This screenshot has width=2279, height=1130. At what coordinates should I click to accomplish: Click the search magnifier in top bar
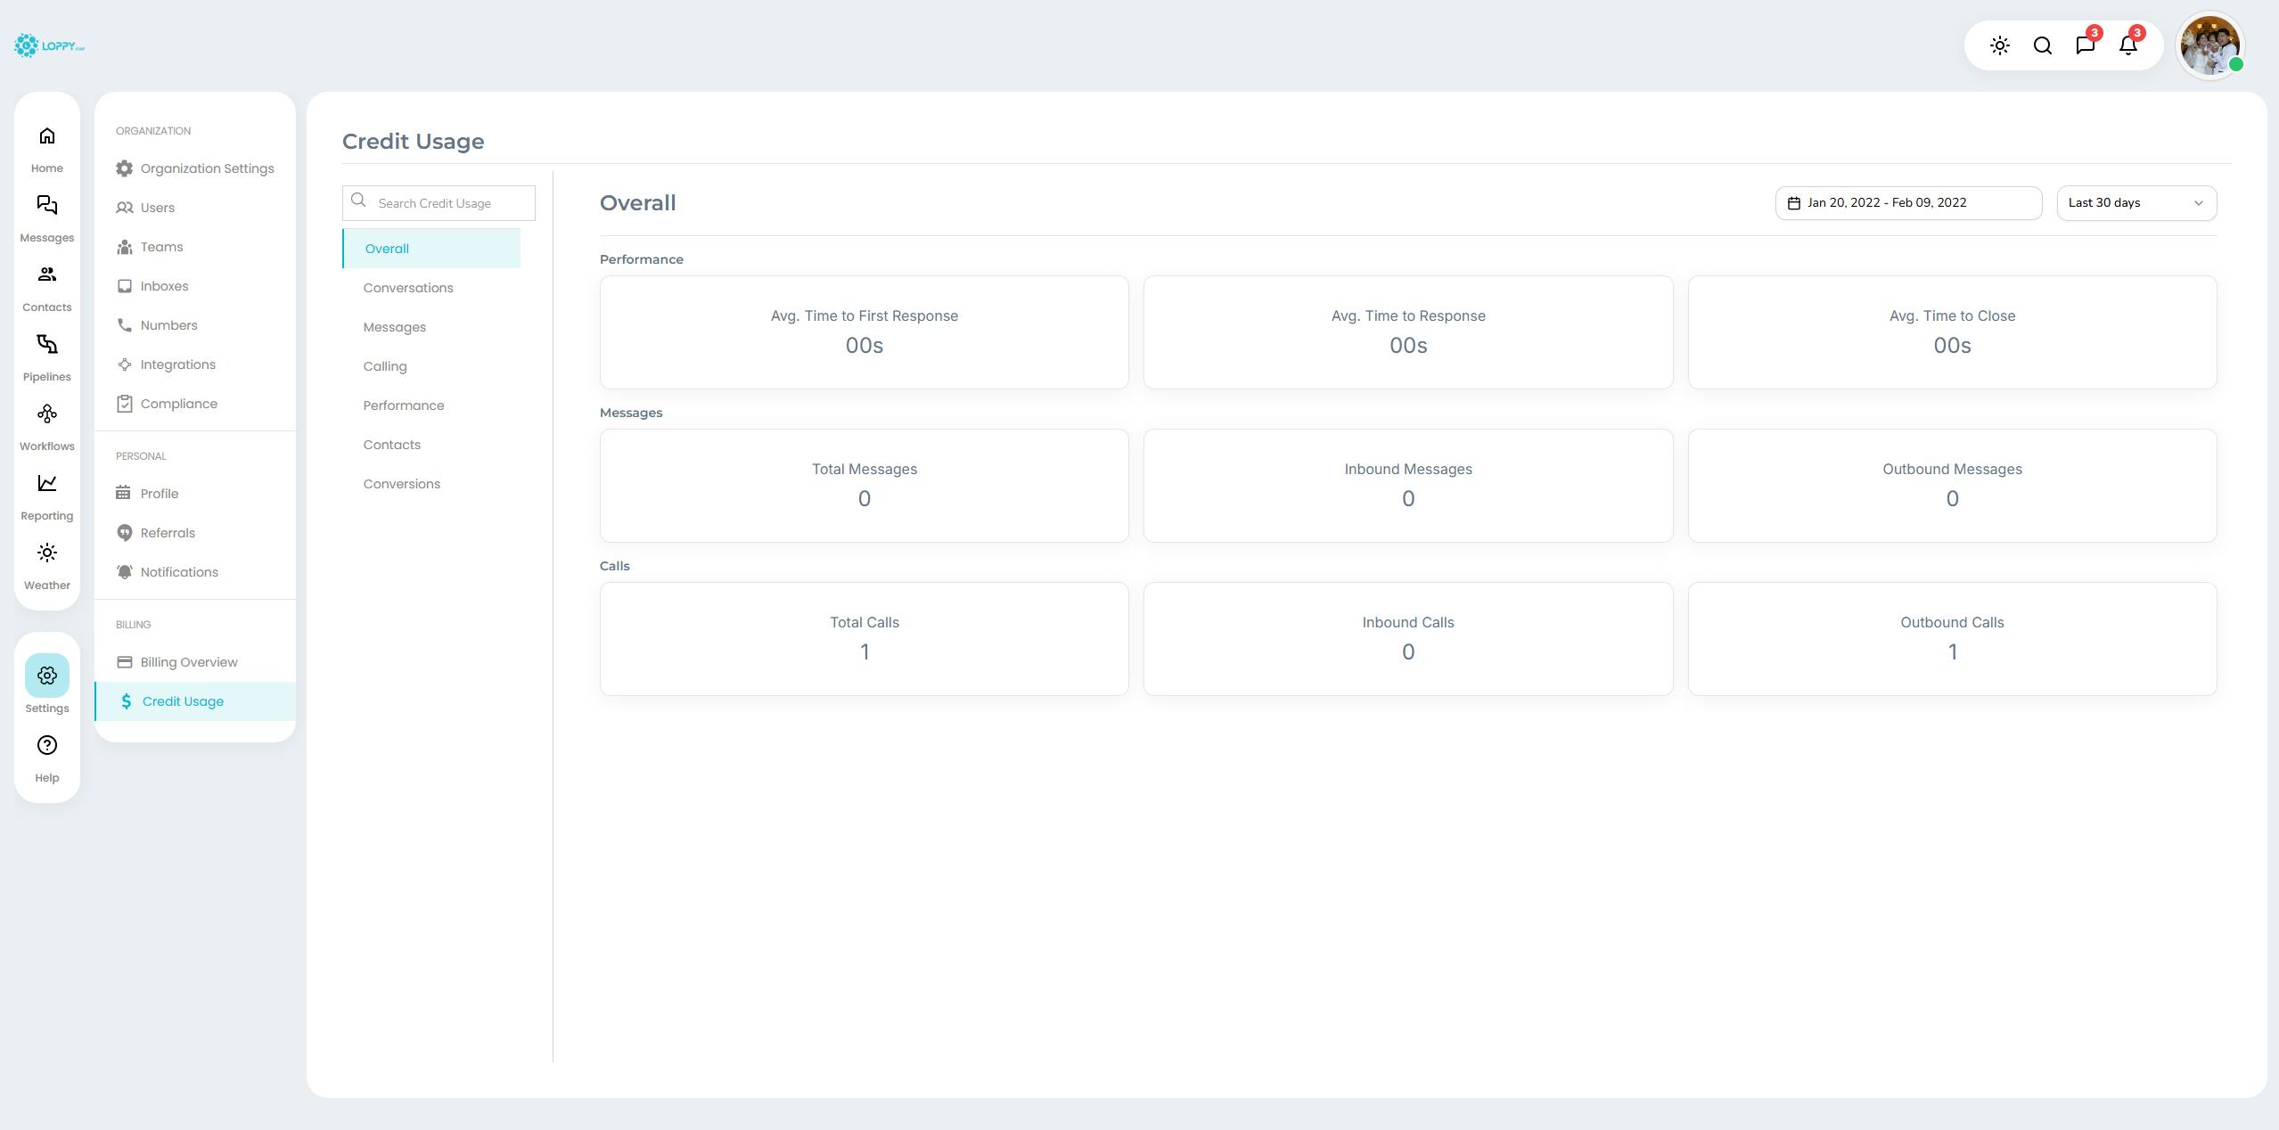(x=2042, y=45)
